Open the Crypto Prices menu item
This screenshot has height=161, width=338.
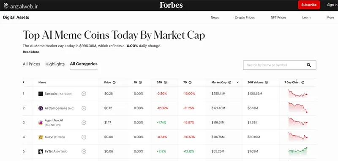click(245, 17)
